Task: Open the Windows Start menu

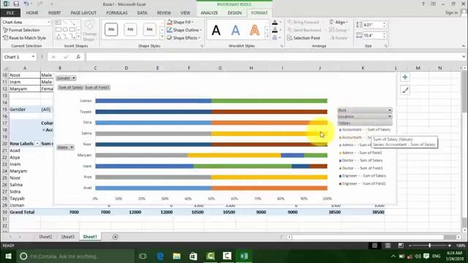Action: point(8,256)
